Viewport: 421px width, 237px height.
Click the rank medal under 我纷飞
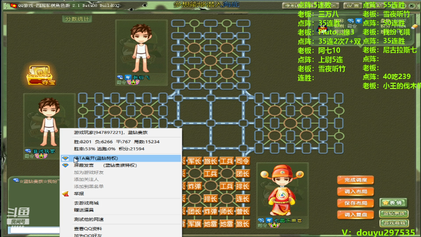[133, 82]
